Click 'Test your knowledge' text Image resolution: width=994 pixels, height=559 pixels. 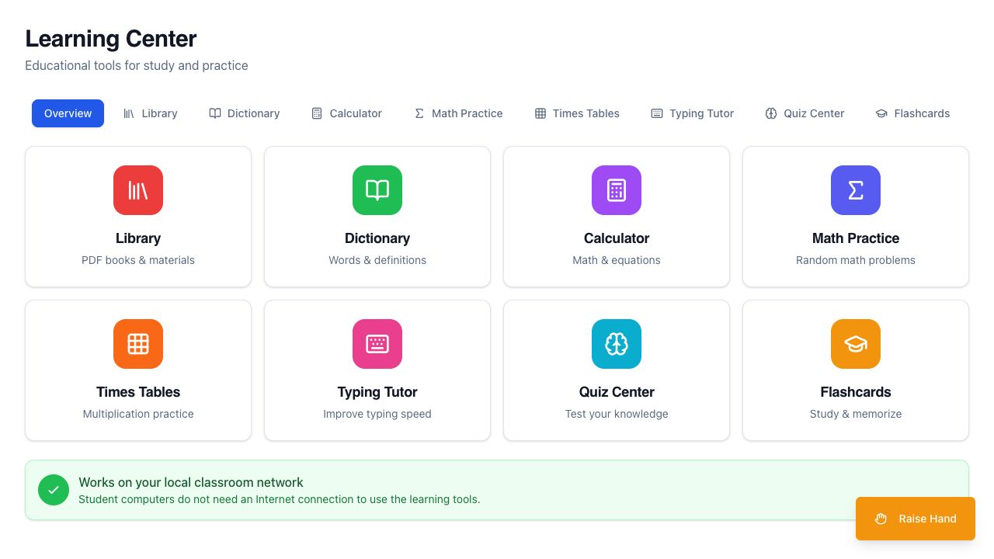617,414
